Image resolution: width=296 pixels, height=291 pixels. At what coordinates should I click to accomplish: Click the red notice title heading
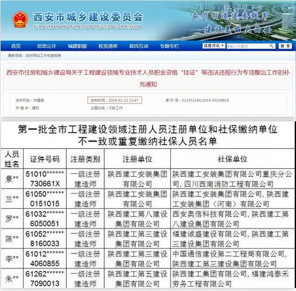pyautogui.click(x=148, y=78)
